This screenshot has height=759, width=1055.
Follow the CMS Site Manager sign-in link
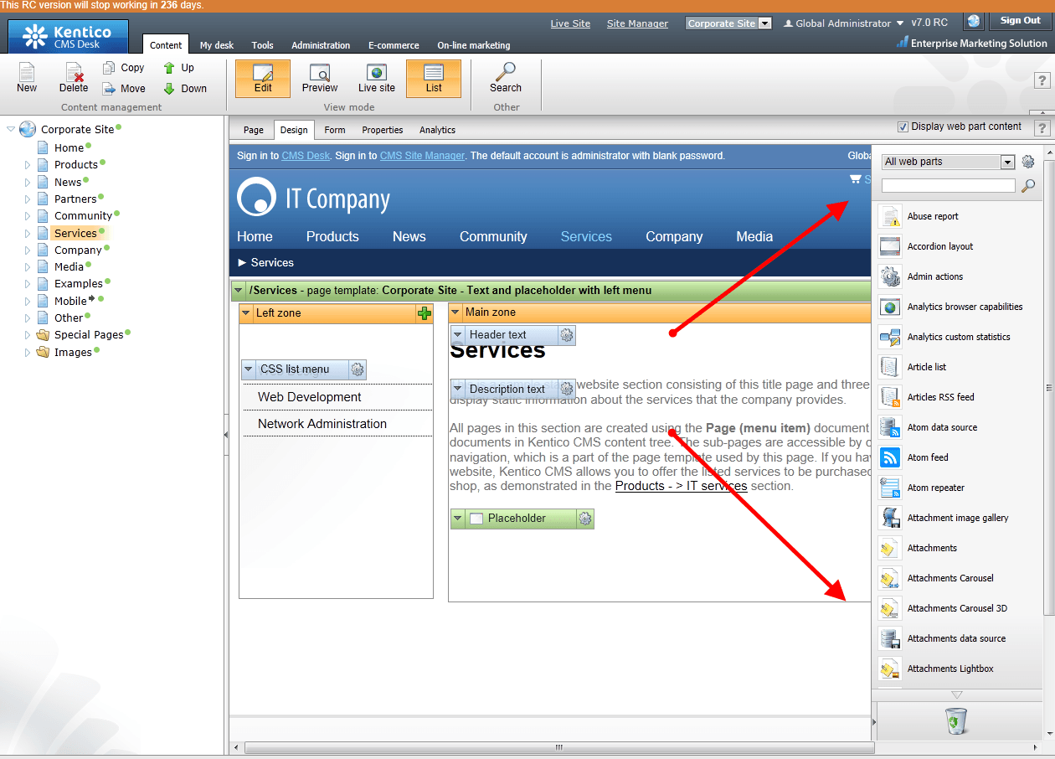(x=422, y=156)
